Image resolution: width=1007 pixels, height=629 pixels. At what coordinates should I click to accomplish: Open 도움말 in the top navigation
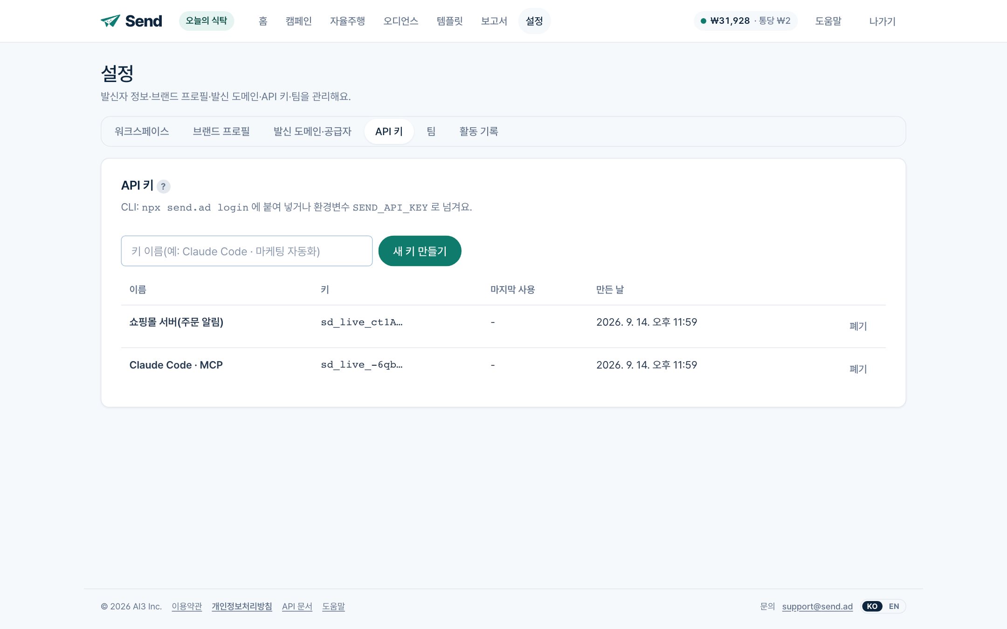[828, 21]
